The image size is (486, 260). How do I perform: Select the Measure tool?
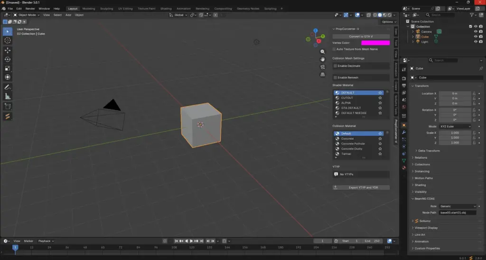pyautogui.click(x=8, y=96)
